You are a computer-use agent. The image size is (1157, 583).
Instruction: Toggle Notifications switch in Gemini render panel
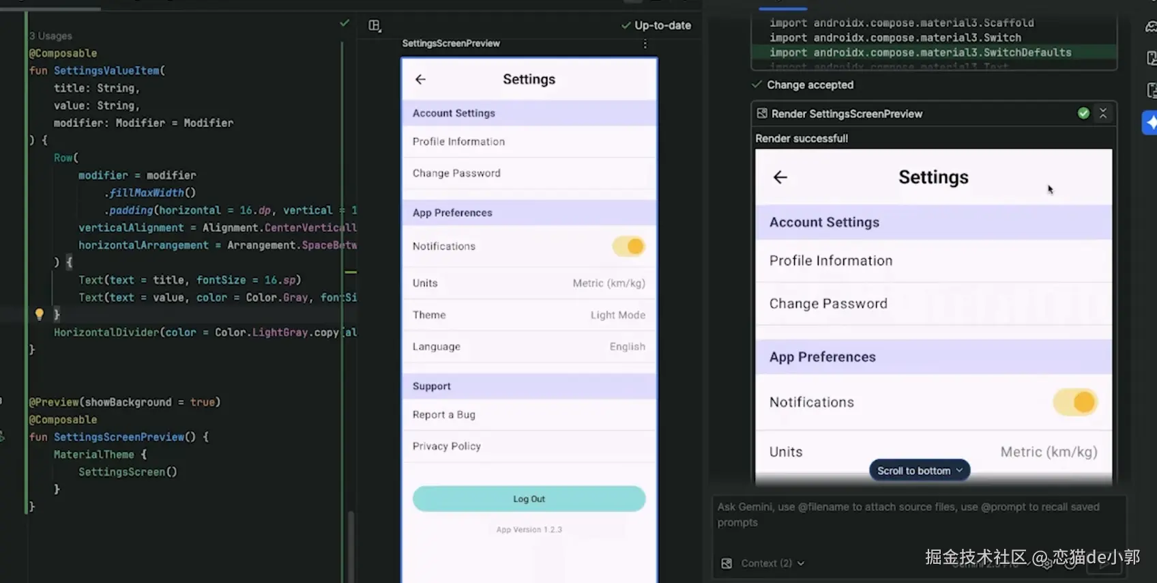1075,402
